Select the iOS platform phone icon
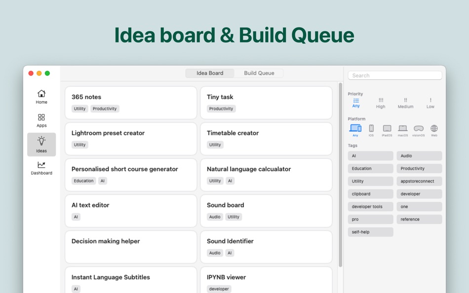The height and width of the screenshot is (293, 469). [x=371, y=129]
